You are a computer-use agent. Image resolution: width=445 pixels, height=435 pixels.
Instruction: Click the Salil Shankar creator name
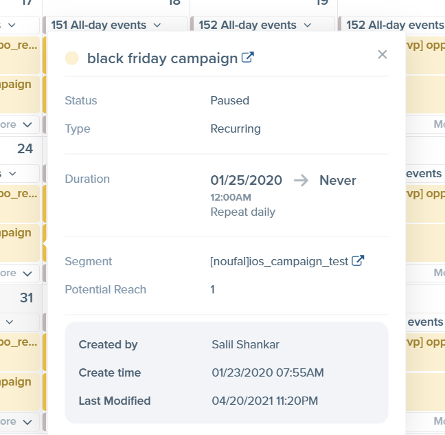(246, 344)
